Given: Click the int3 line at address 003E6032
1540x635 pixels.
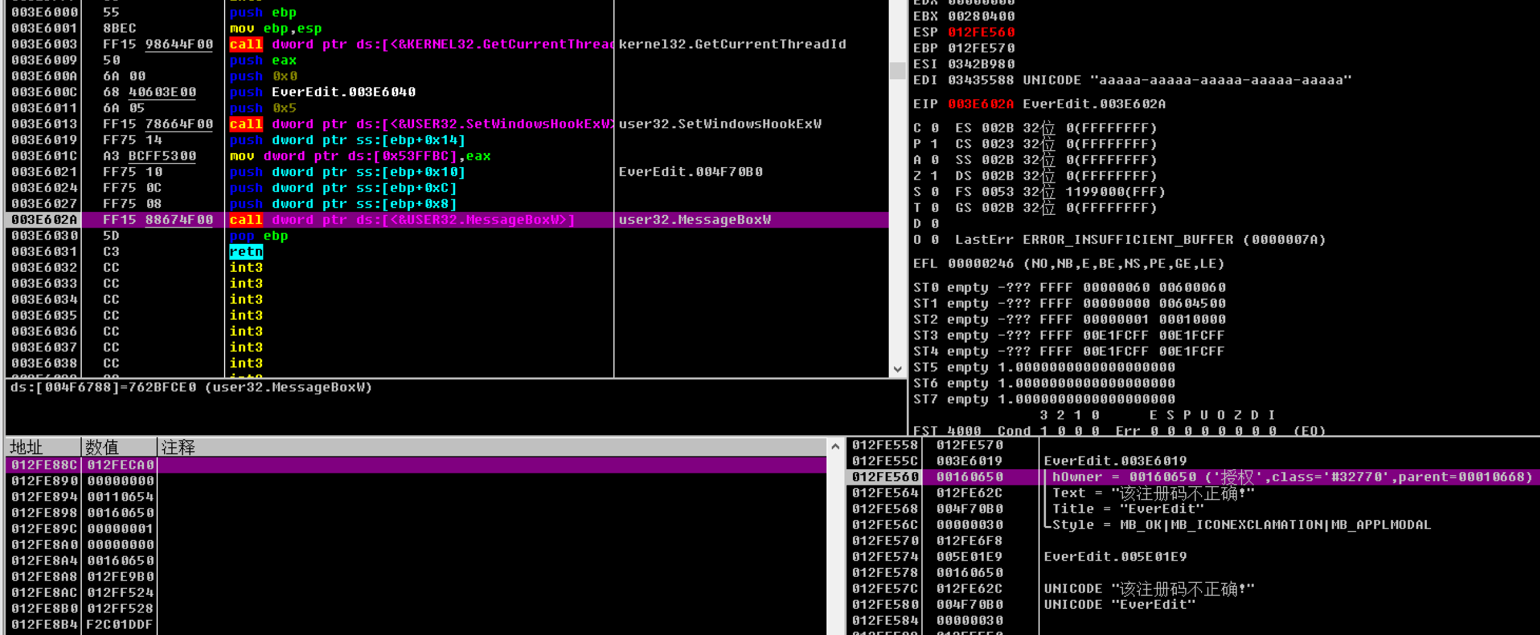Looking at the screenshot, I should [447, 268].
